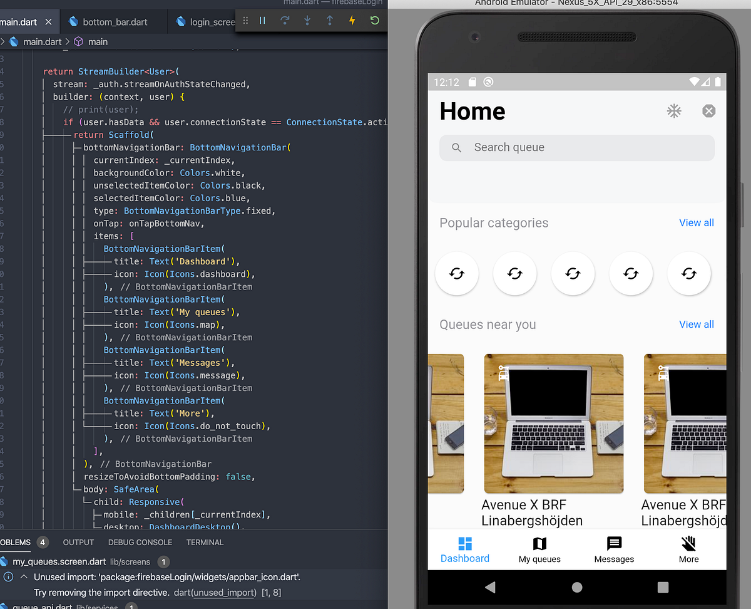751x609 pixels.
Task: Click the step into debug icon
Action: point(307,20)
